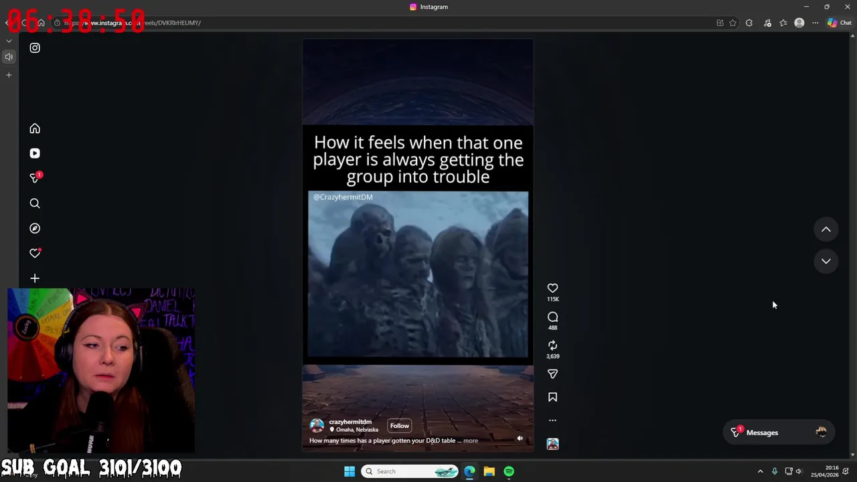Open a new tab with plus
857x482 pixels.
9,75
